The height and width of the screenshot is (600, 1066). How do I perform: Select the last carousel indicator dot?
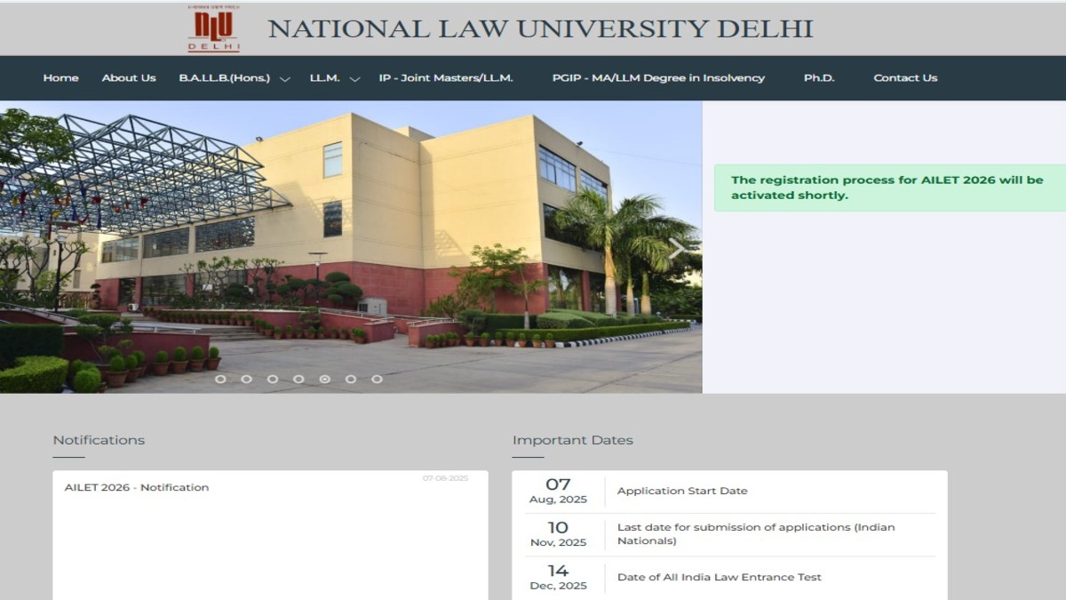(x=377, y=379)
